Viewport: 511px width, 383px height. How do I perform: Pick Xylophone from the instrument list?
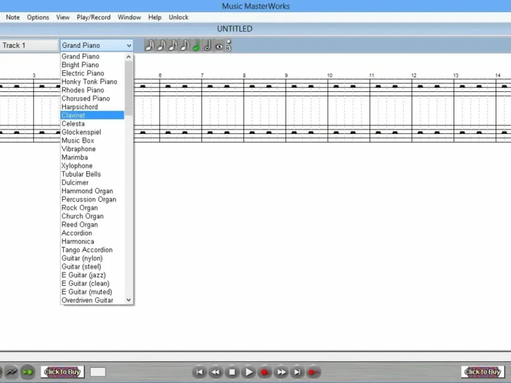click(92, 166)
